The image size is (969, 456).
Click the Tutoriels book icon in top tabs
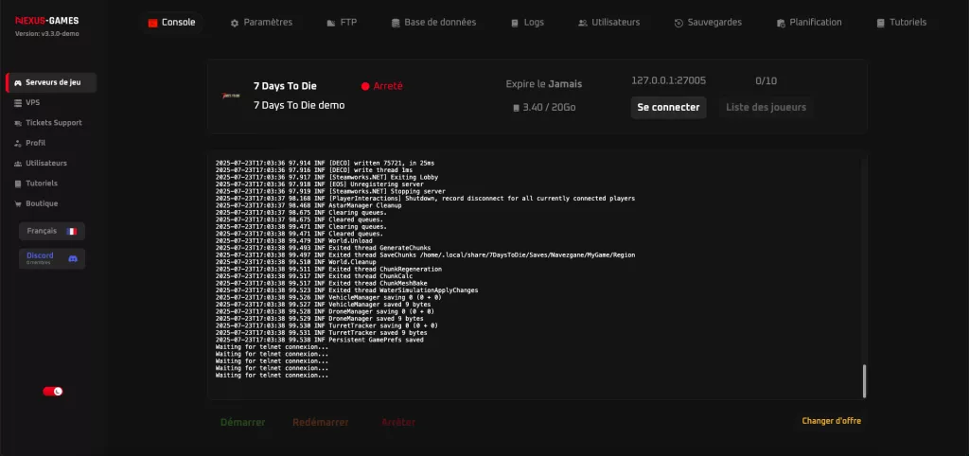[881, 24]
